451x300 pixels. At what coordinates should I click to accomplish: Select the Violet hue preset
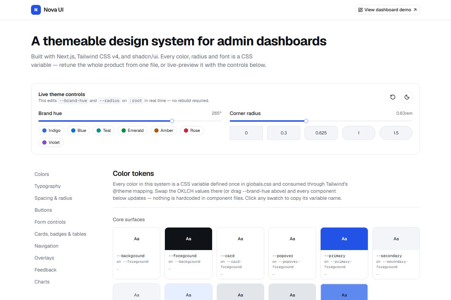click(51, 142)
